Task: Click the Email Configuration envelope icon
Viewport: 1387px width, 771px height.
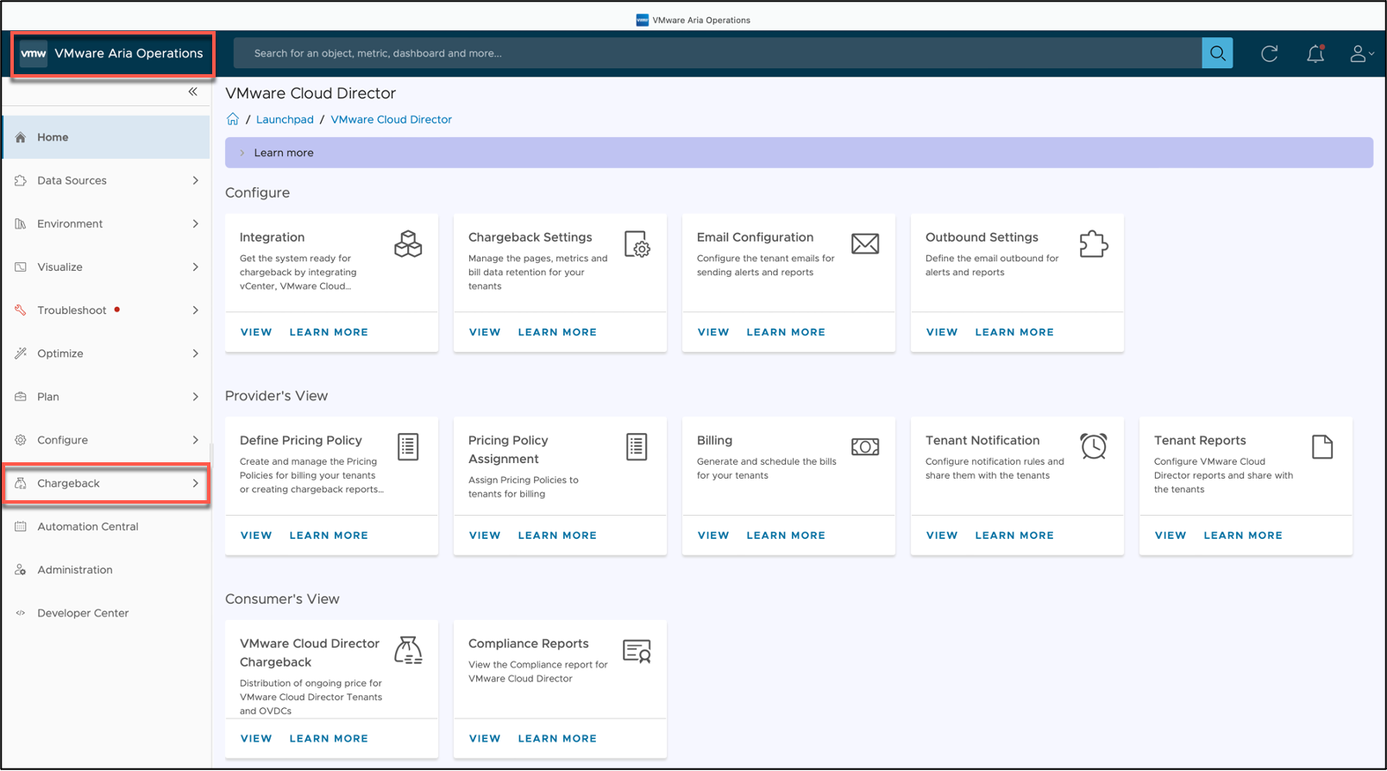Action: pyautogui.click(x=864, y=244)
